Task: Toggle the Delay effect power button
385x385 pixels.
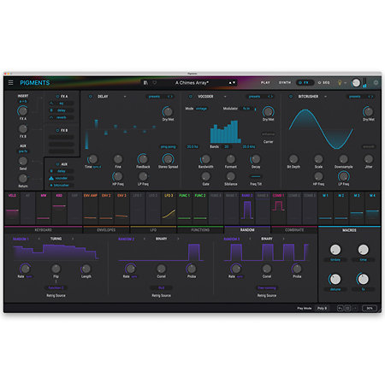Action: [91, 97]
